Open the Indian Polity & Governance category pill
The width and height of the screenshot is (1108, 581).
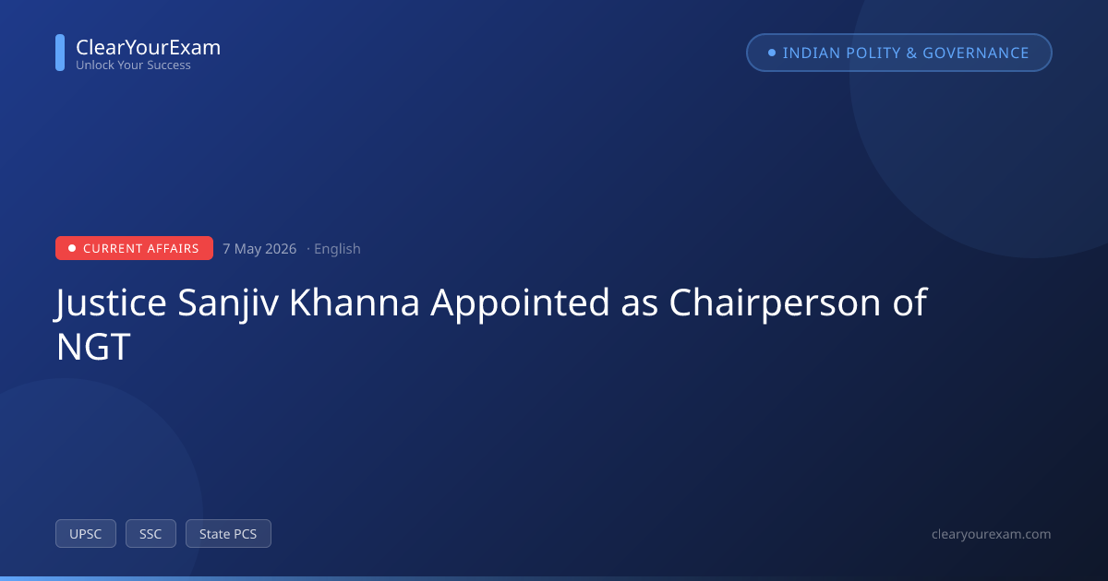[x=899, y=53]
